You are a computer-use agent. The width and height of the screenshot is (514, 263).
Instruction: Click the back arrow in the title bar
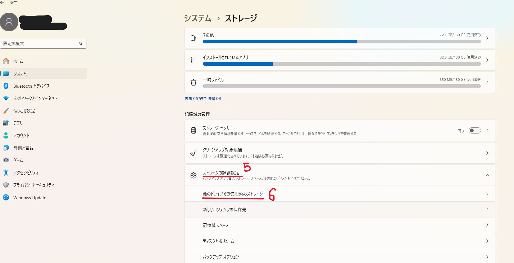click(x=2, y=2)
